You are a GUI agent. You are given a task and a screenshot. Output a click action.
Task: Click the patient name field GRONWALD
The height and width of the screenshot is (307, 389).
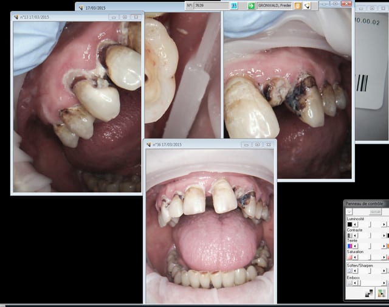coord(275,5)
